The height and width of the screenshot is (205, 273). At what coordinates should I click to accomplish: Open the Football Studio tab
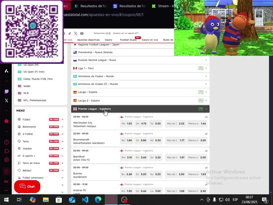tap(128, 40)
